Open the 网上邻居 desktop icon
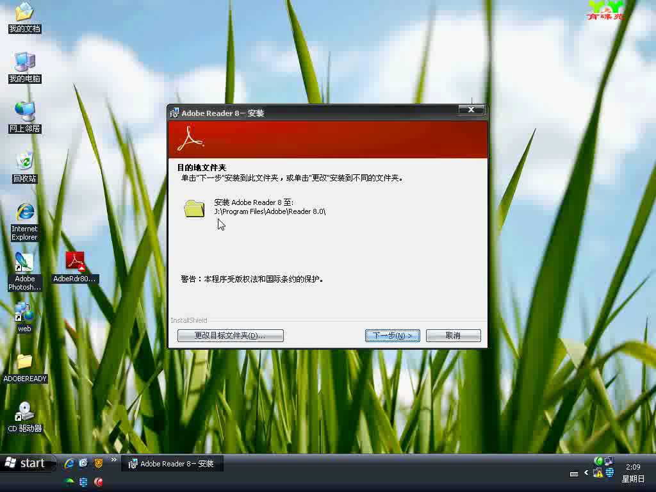Image resolution: width=656 pixels, height=492 pixels. point(25,118)
